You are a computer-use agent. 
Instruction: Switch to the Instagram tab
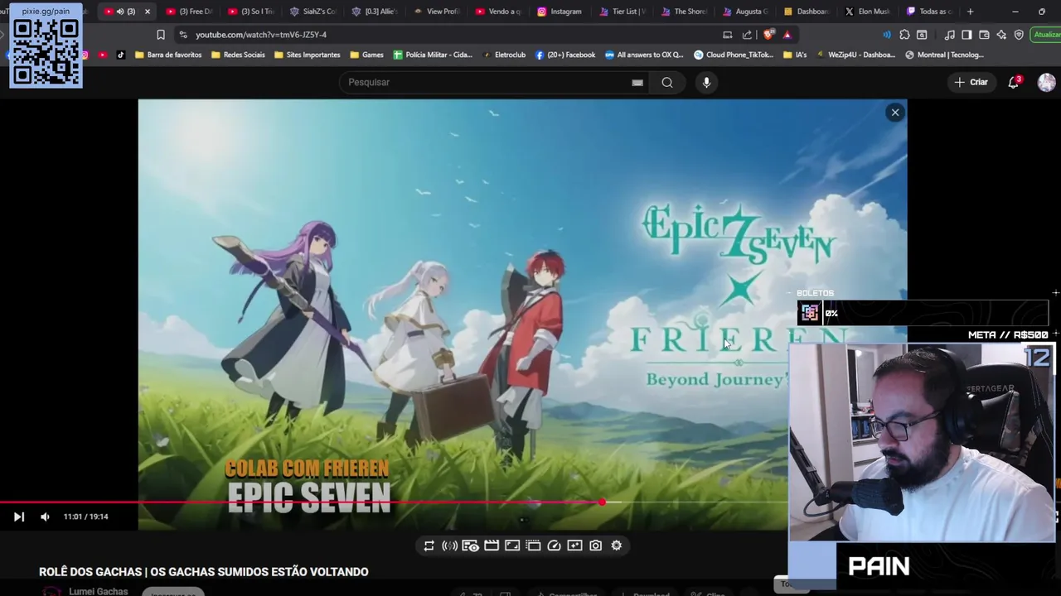(560, 12)
